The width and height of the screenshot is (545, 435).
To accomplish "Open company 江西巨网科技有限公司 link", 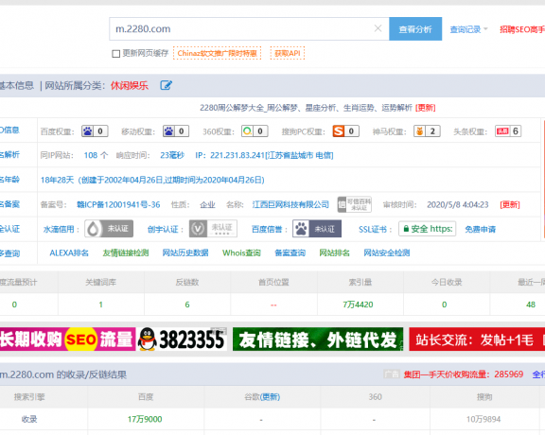I will pos(290,204).
